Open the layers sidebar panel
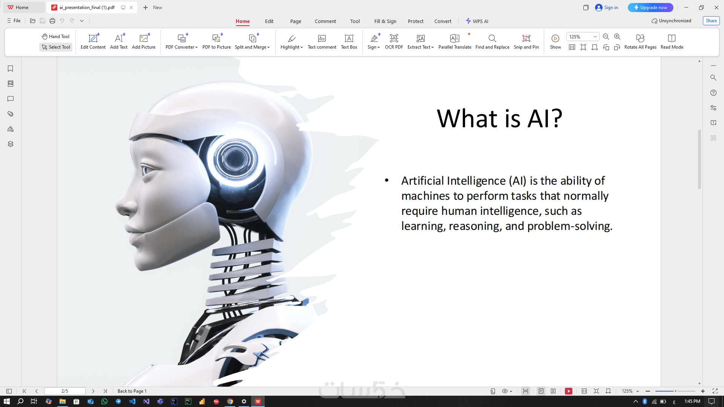724x407 pixels. coord(11,144)
